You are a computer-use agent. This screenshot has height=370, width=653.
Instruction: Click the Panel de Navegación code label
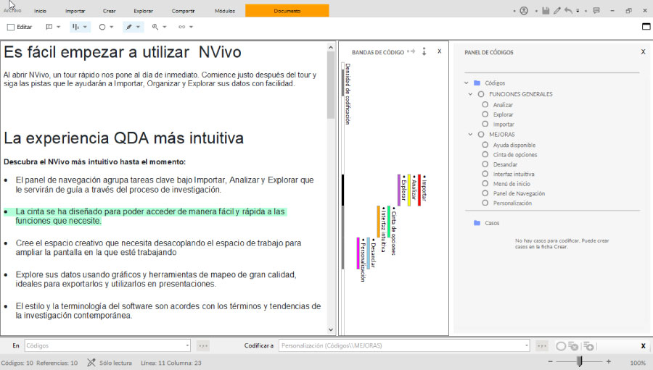pos(519,193)
